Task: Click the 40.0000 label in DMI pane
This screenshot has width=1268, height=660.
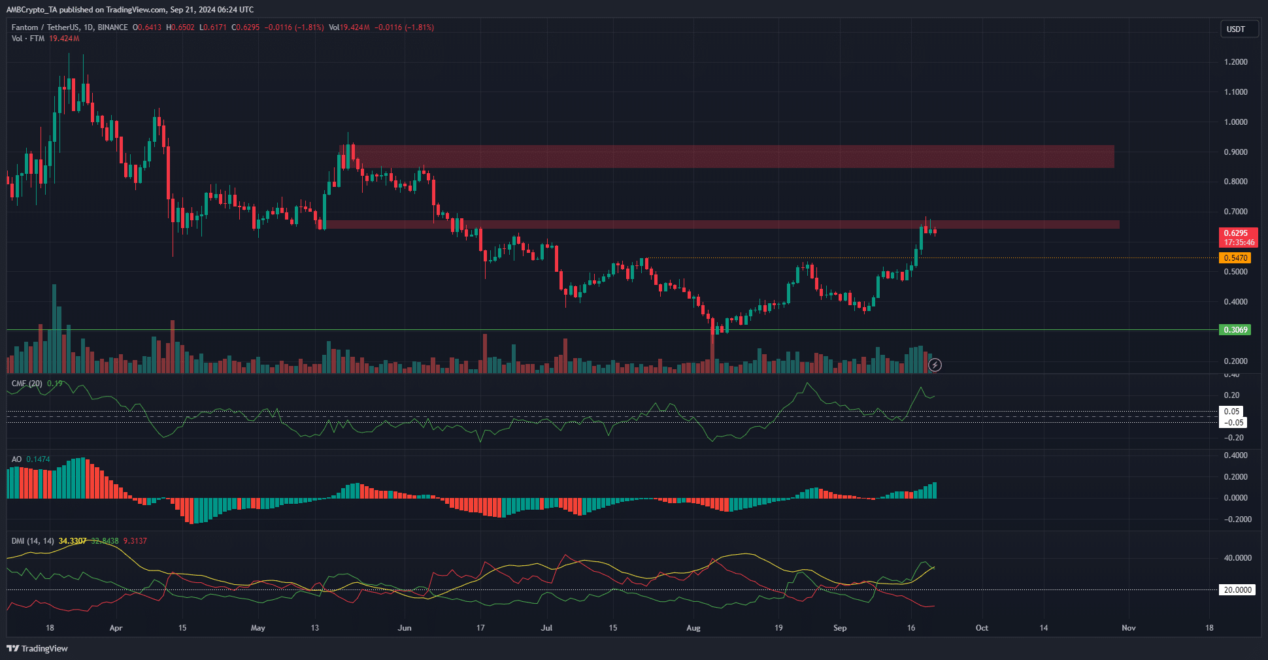Action: [x=1238, y=558]
